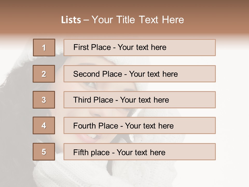Click the woman's dark hair at left
The height and width of the screenshot is (187, 249).
[x=16, y=104]
